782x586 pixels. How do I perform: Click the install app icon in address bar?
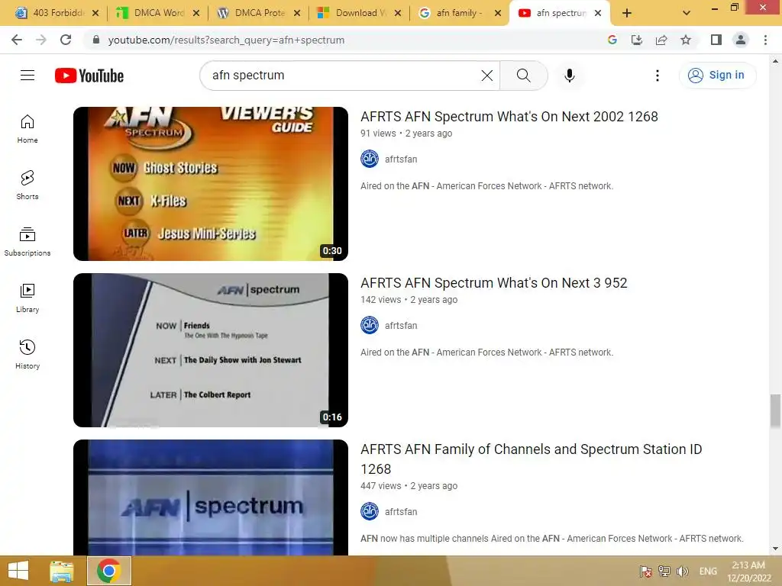point(637,40)
